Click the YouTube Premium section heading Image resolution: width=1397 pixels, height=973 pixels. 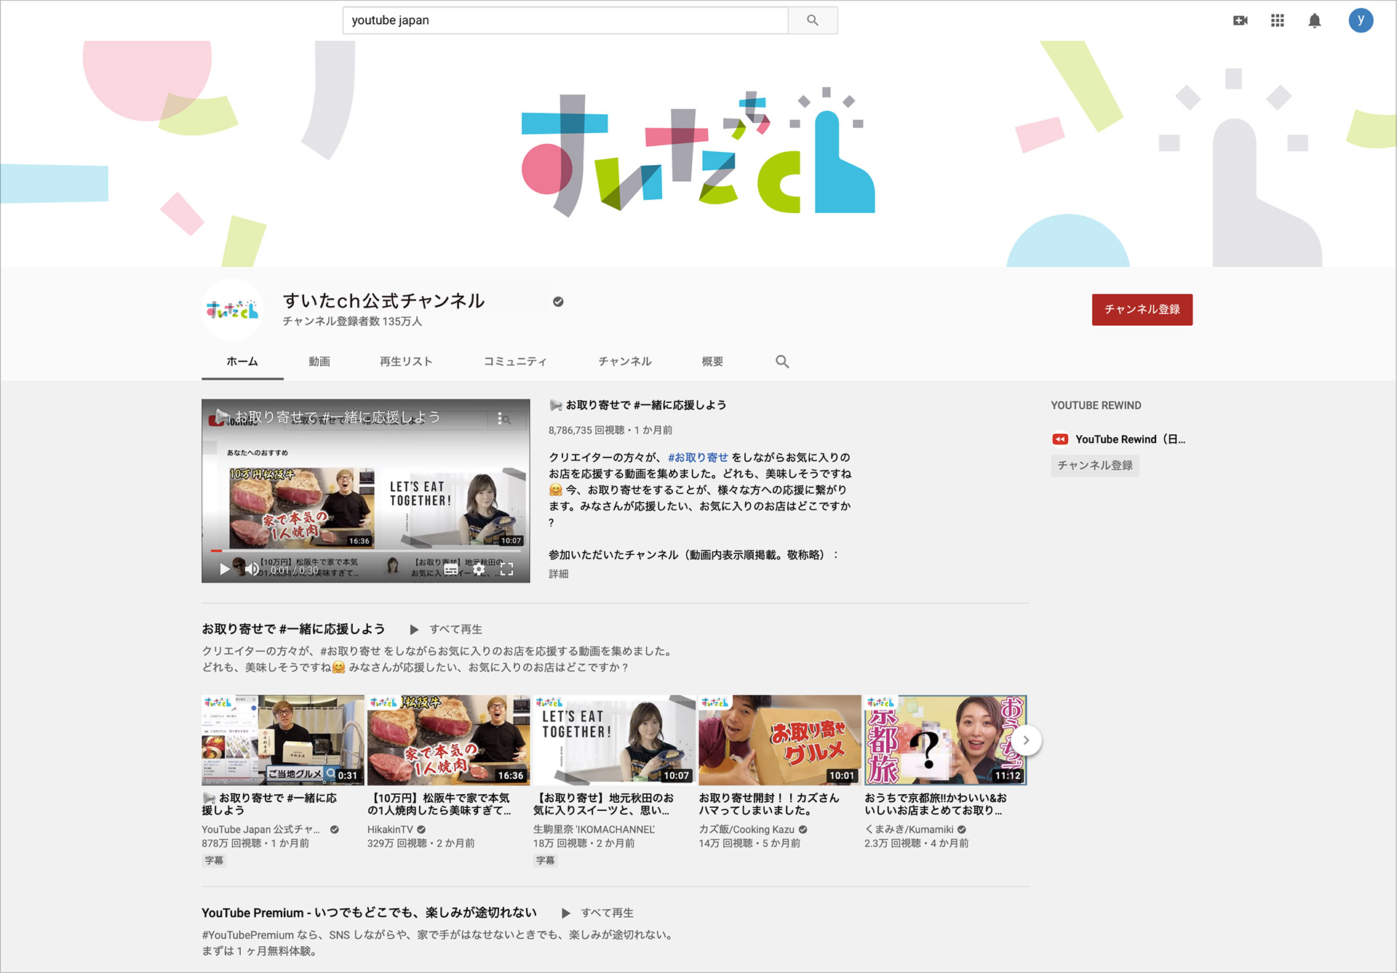369,913
